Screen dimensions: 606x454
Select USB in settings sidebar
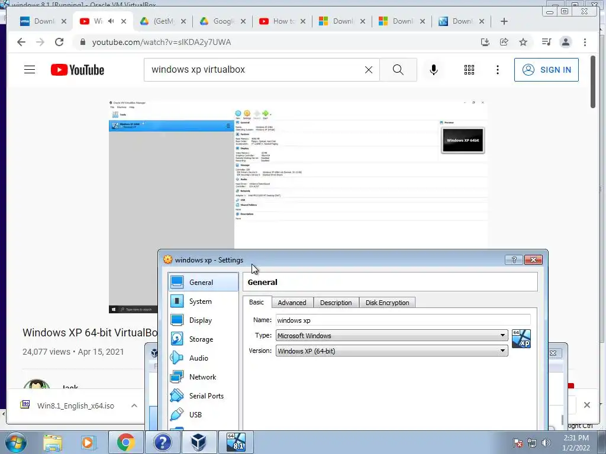tap(204, 414)
